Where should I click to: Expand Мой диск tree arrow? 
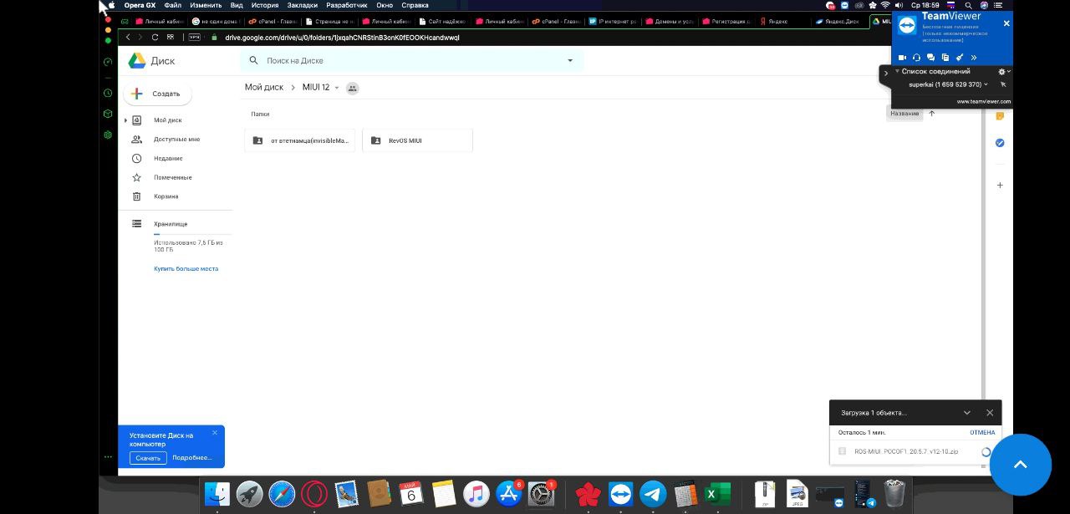pyautogui.click(x=126, y=120)
